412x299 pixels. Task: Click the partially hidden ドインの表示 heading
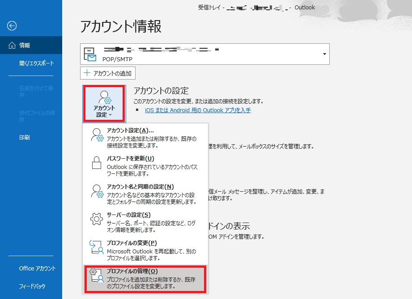(x=229, y=226)
